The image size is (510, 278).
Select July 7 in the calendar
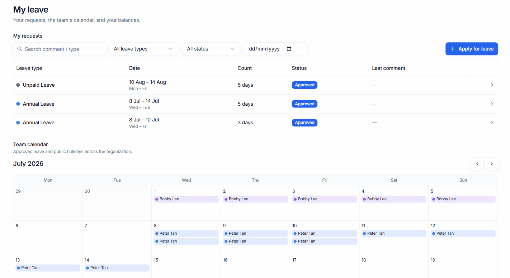point(117,238)
